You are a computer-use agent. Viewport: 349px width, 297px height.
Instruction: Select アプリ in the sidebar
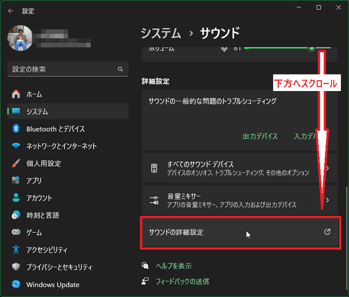[34, 181]
